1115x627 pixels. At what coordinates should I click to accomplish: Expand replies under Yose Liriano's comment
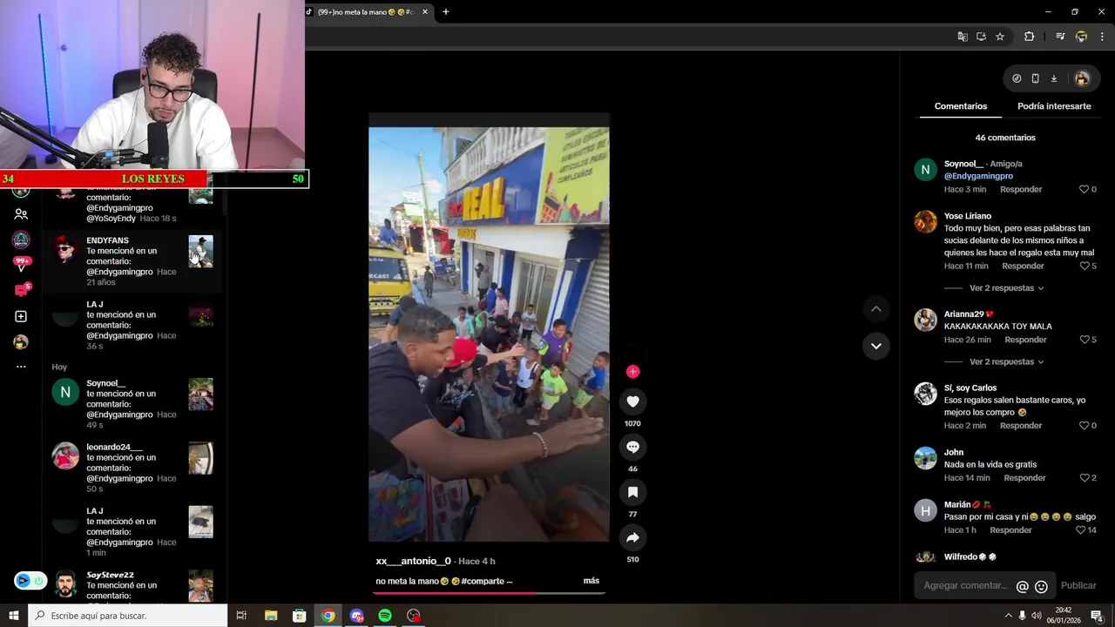coord(1006,288)
